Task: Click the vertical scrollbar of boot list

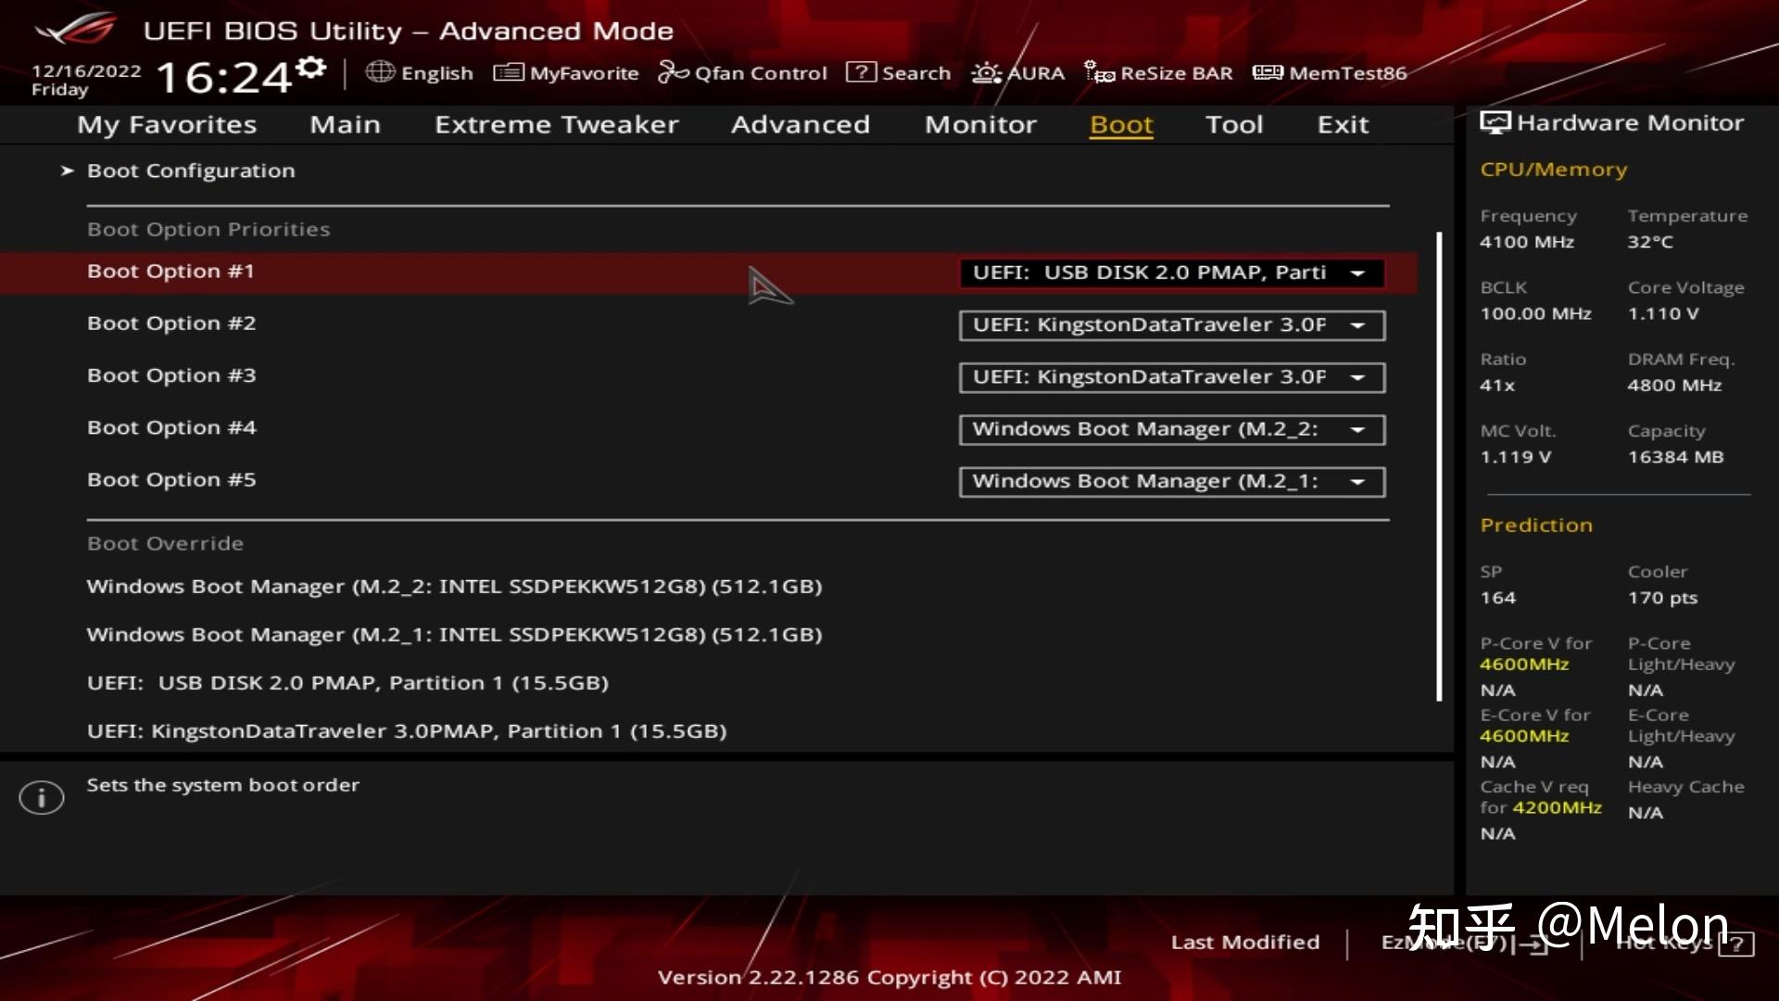Action: [1439, 466]
